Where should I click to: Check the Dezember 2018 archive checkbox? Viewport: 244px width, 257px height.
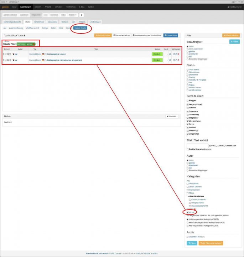pyautogui.click(x=188, y=237)
